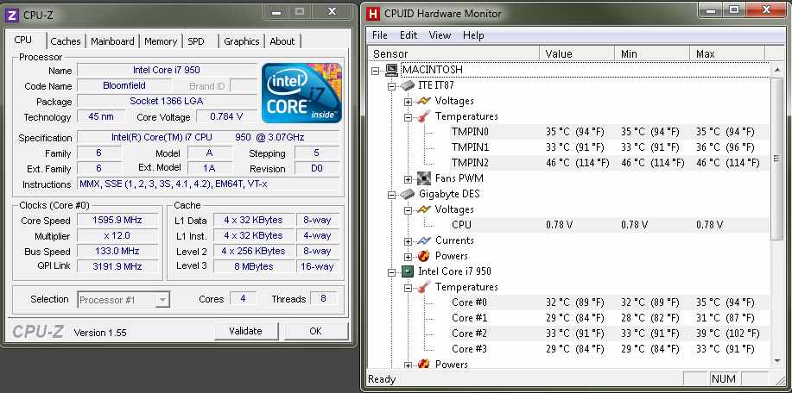The height and width of the screenshot is (393, 792).
Task: Select the CPU voltage row
Action: (610, 225)
